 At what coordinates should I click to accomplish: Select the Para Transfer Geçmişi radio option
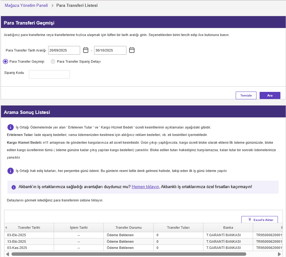tap(5, 61)
